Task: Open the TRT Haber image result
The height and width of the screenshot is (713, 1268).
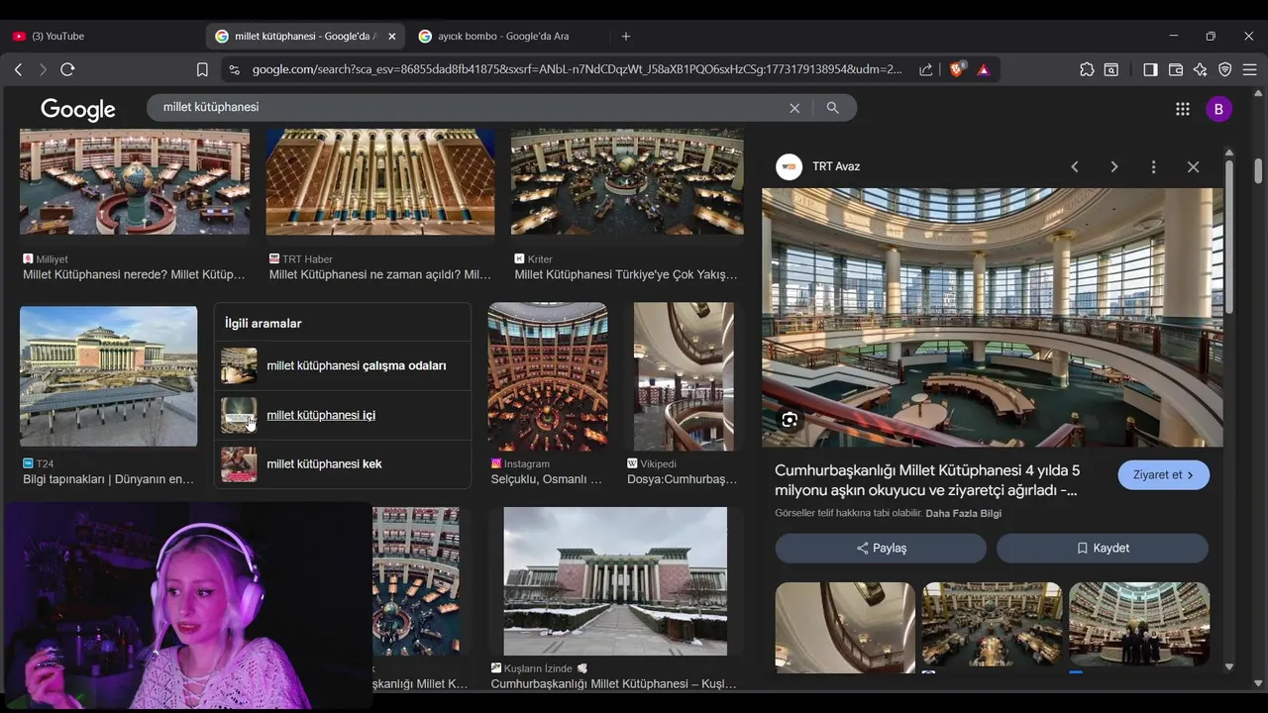Action: pyautogui.click(x=380, y=181)
